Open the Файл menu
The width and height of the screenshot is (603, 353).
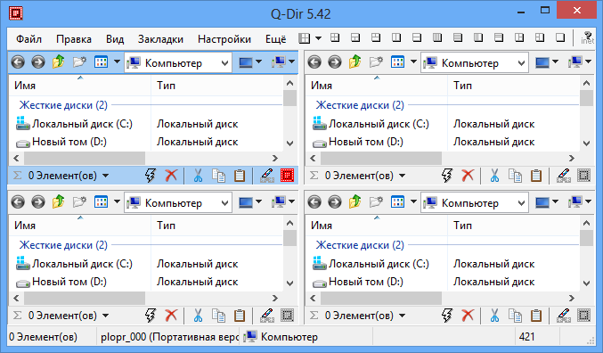click(29, 39)
